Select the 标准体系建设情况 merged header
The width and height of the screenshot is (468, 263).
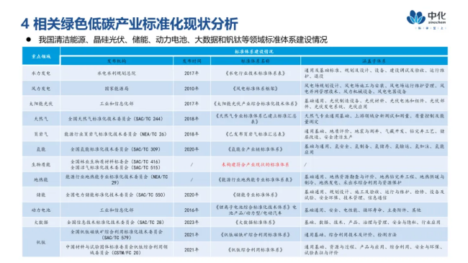tap(254, 51)
